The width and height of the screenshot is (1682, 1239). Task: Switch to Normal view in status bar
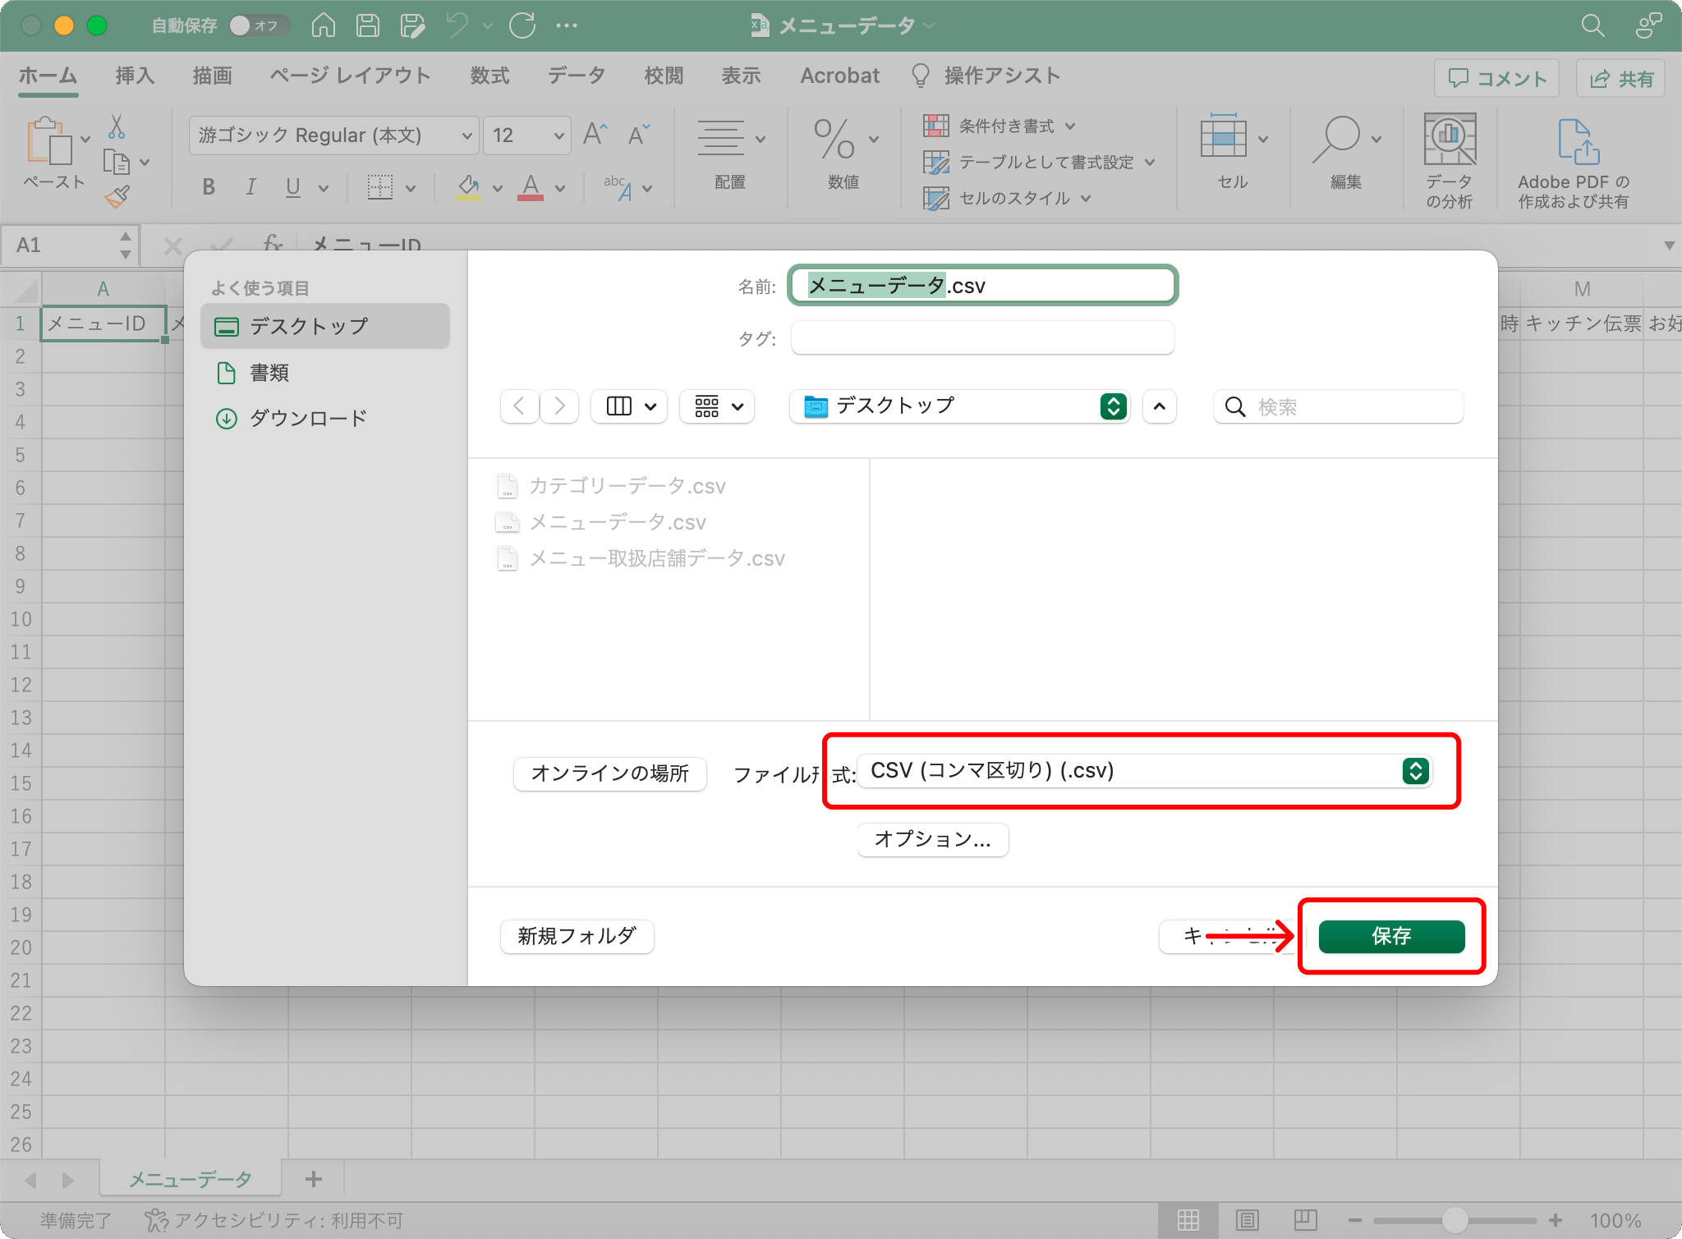1188,1220
